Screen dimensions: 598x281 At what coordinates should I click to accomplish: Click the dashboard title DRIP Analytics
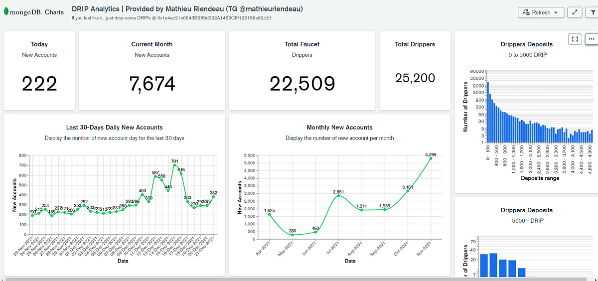click(x=187, y=9)
